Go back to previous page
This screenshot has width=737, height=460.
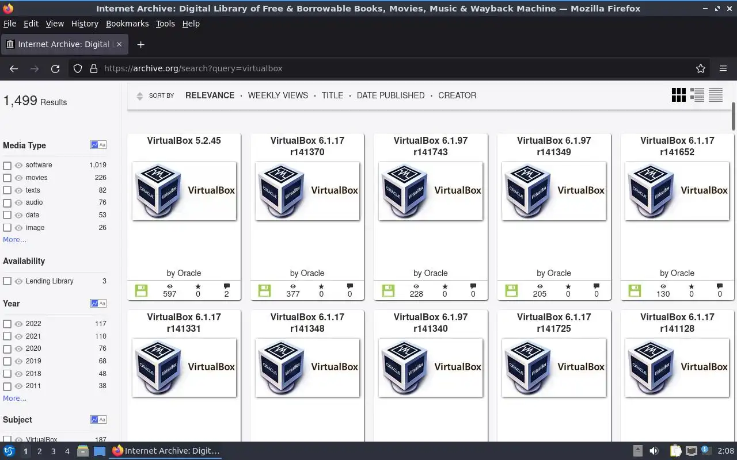point(14,68)
